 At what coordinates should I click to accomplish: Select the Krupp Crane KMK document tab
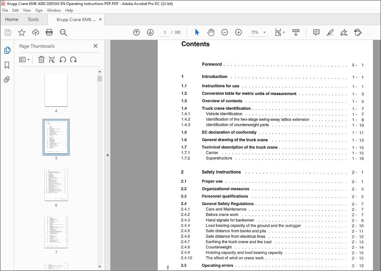[x=76, y=19]
